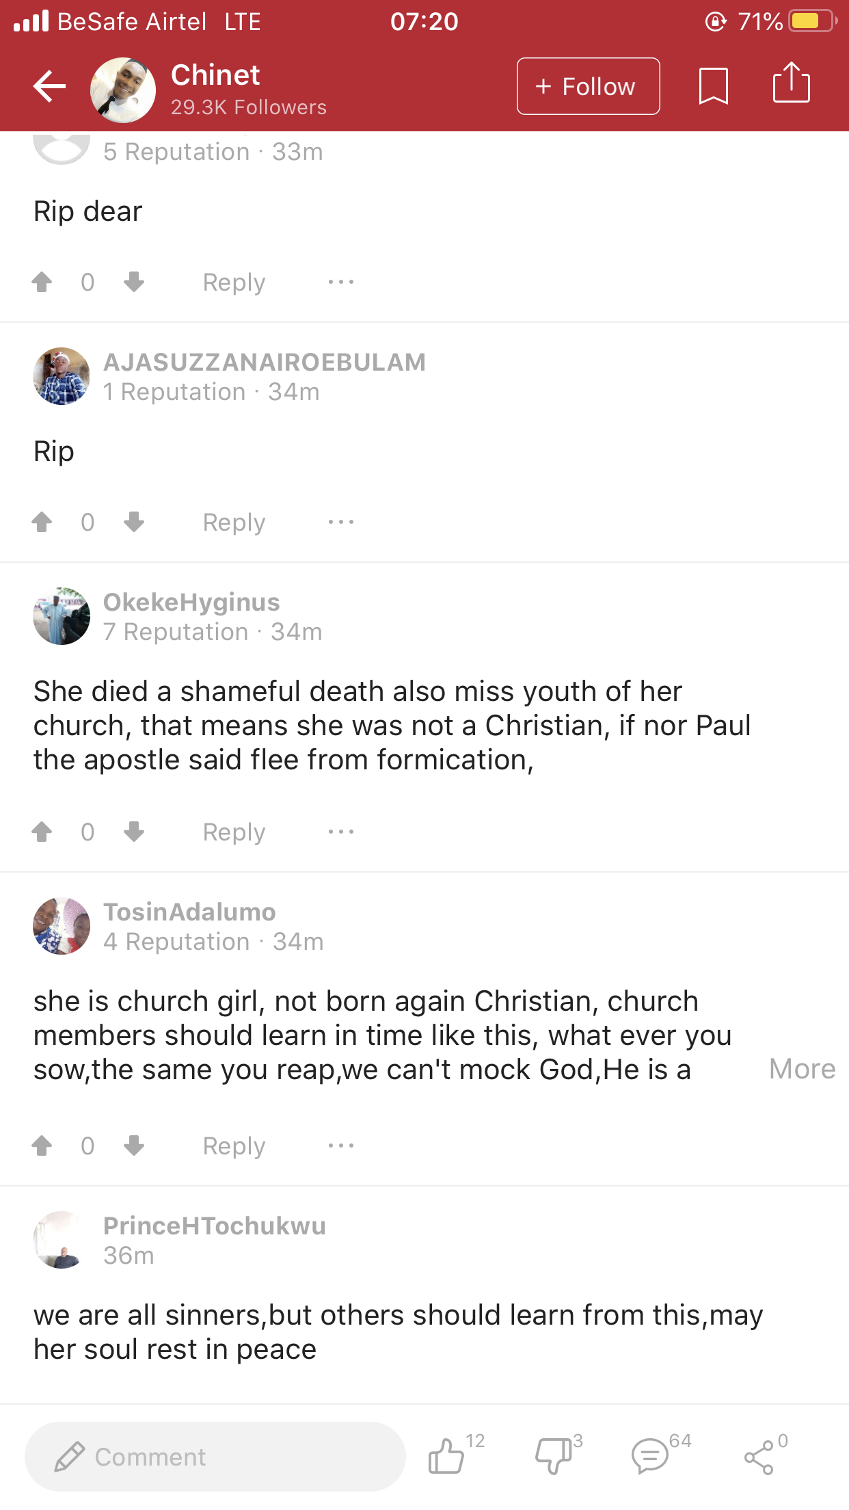
Task: Follow Chinet
Action: pos(588,87)
